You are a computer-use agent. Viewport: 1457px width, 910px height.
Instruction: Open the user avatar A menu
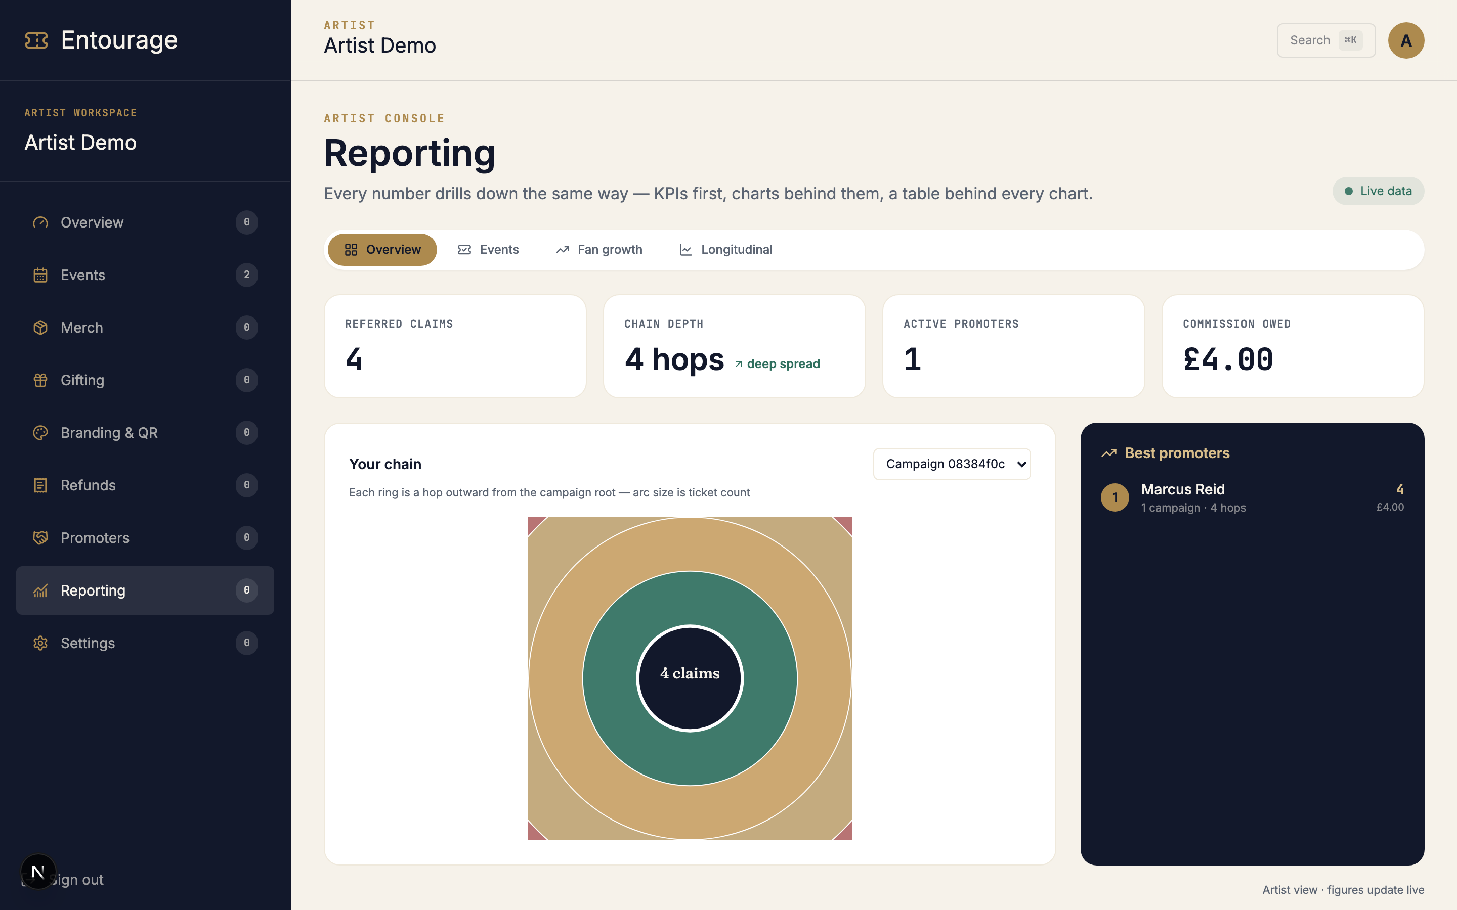click(x=1406, y=40)
